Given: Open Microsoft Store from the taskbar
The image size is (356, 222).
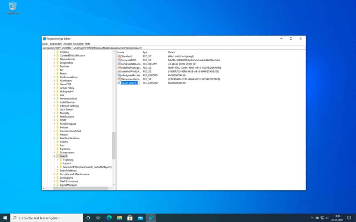Looking at the screenshot, I should 130,218.
